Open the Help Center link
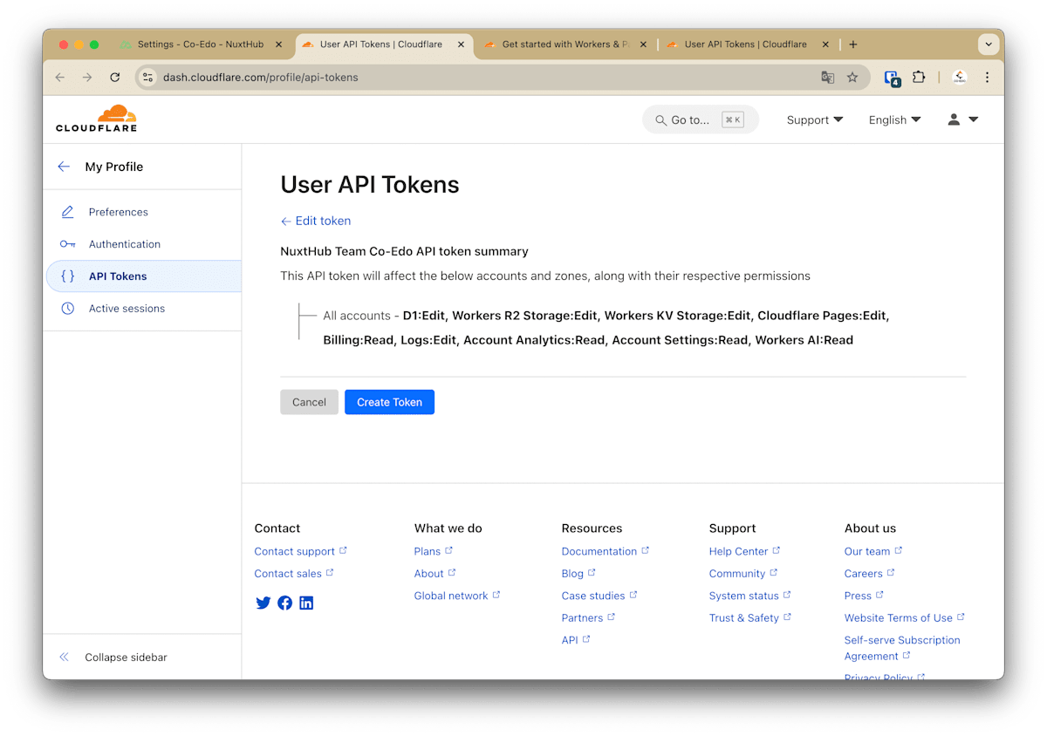 click(745, 551)
